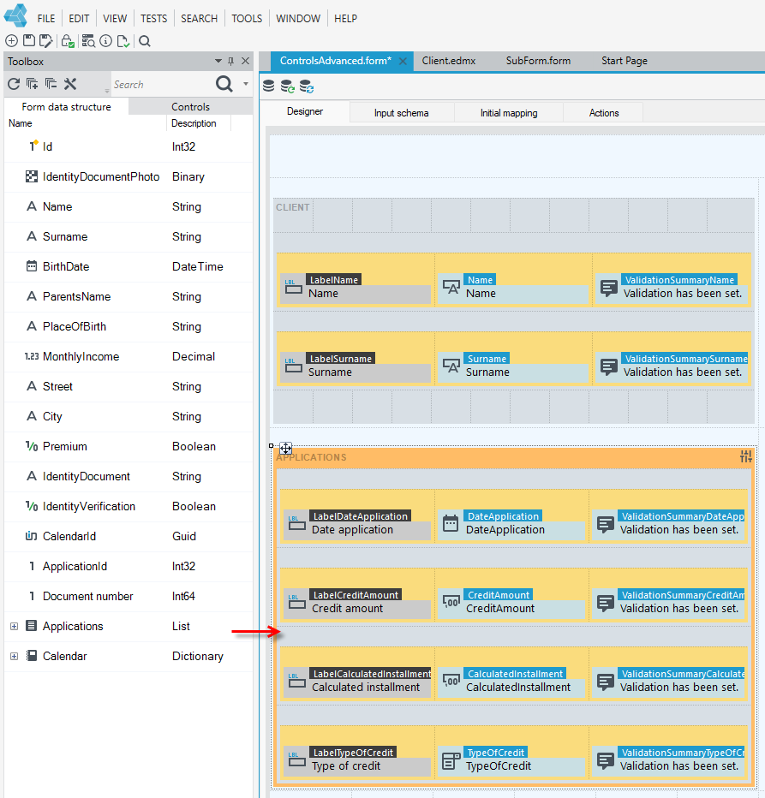Select the IdentityDocumentPhoto field row

click(128, 177)
